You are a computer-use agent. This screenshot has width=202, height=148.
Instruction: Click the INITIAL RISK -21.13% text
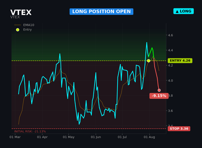pos(30,131)
